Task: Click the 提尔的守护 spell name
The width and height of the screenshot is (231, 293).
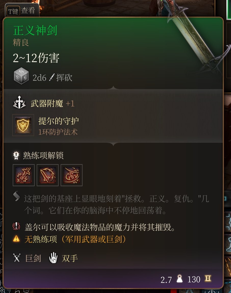Action: [x=59, y=121]
